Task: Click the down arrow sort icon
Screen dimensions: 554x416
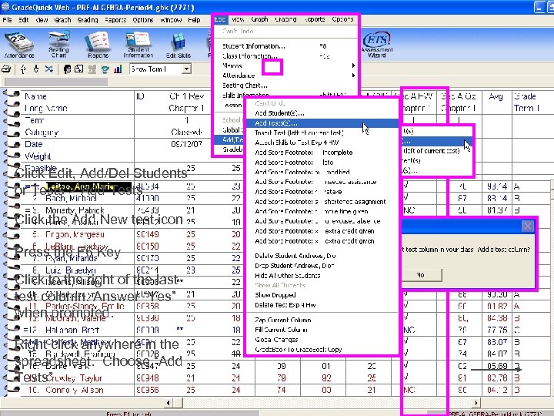Action: pyautogui.click(x=36, y=69)
